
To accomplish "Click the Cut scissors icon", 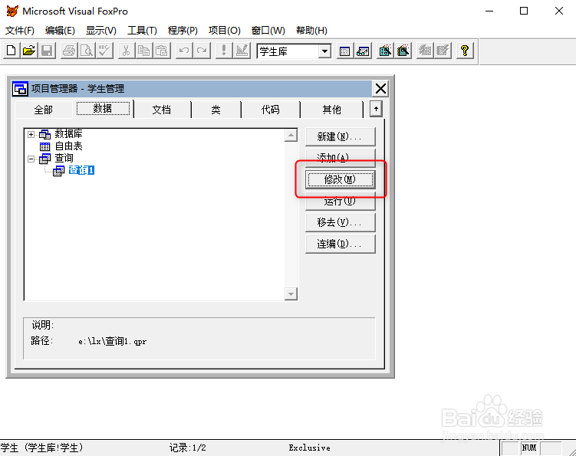I will coord(126,51).
